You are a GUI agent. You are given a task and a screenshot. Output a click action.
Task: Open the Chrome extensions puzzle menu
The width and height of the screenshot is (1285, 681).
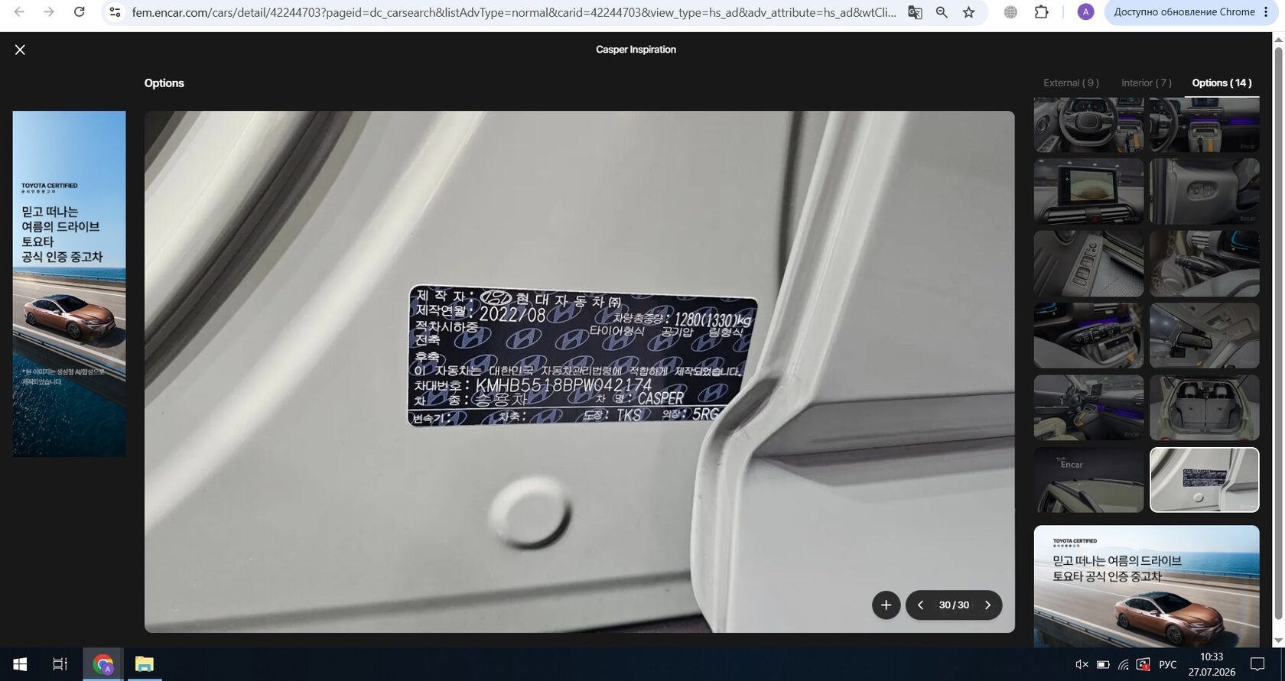click(1041, 12)
